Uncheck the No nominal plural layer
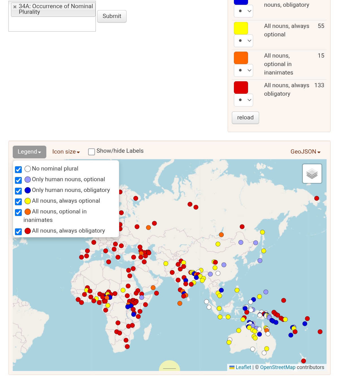This screenshot has height=376, width=339. [x=18, y=169]
